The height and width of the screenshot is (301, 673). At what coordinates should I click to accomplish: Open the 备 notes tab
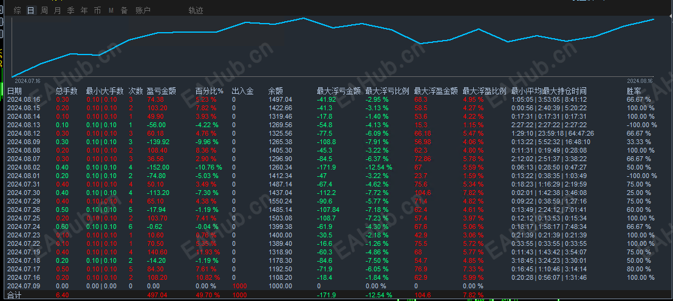[124, 11]
